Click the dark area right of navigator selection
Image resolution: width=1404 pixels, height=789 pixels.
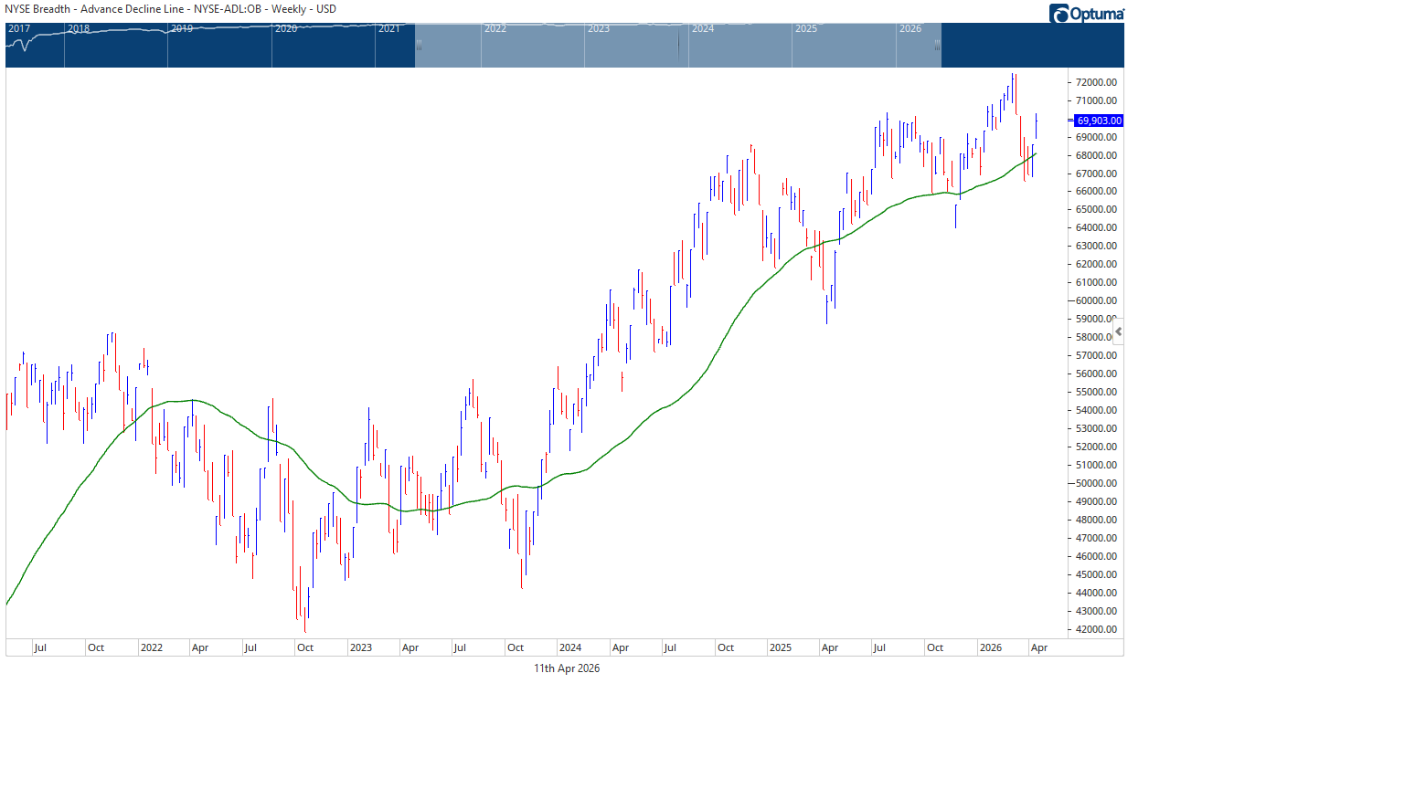1032,46
